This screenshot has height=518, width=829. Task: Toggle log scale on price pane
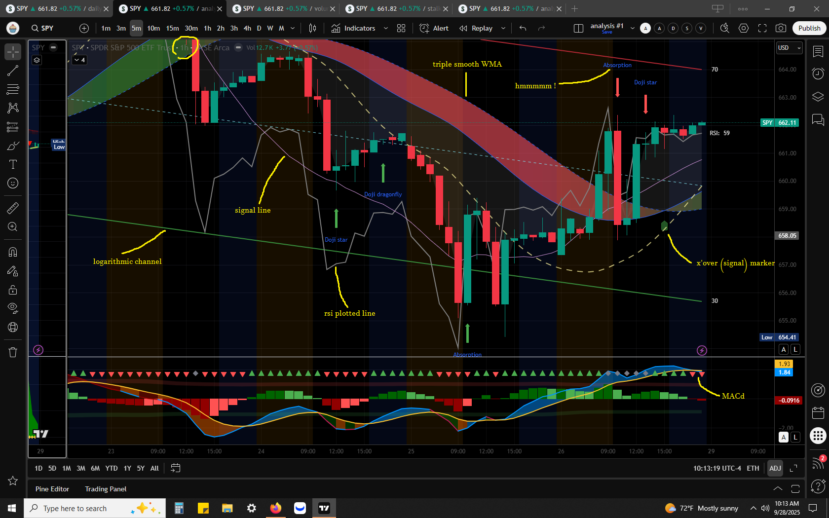pos(795,349)
